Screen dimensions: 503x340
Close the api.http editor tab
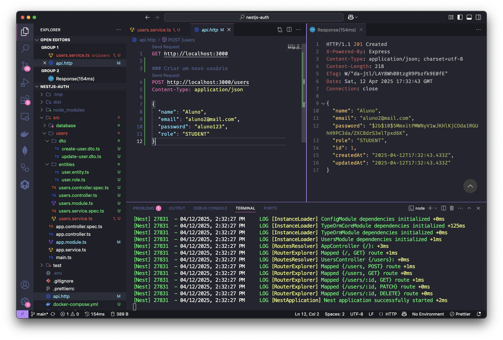coord(229,30)
